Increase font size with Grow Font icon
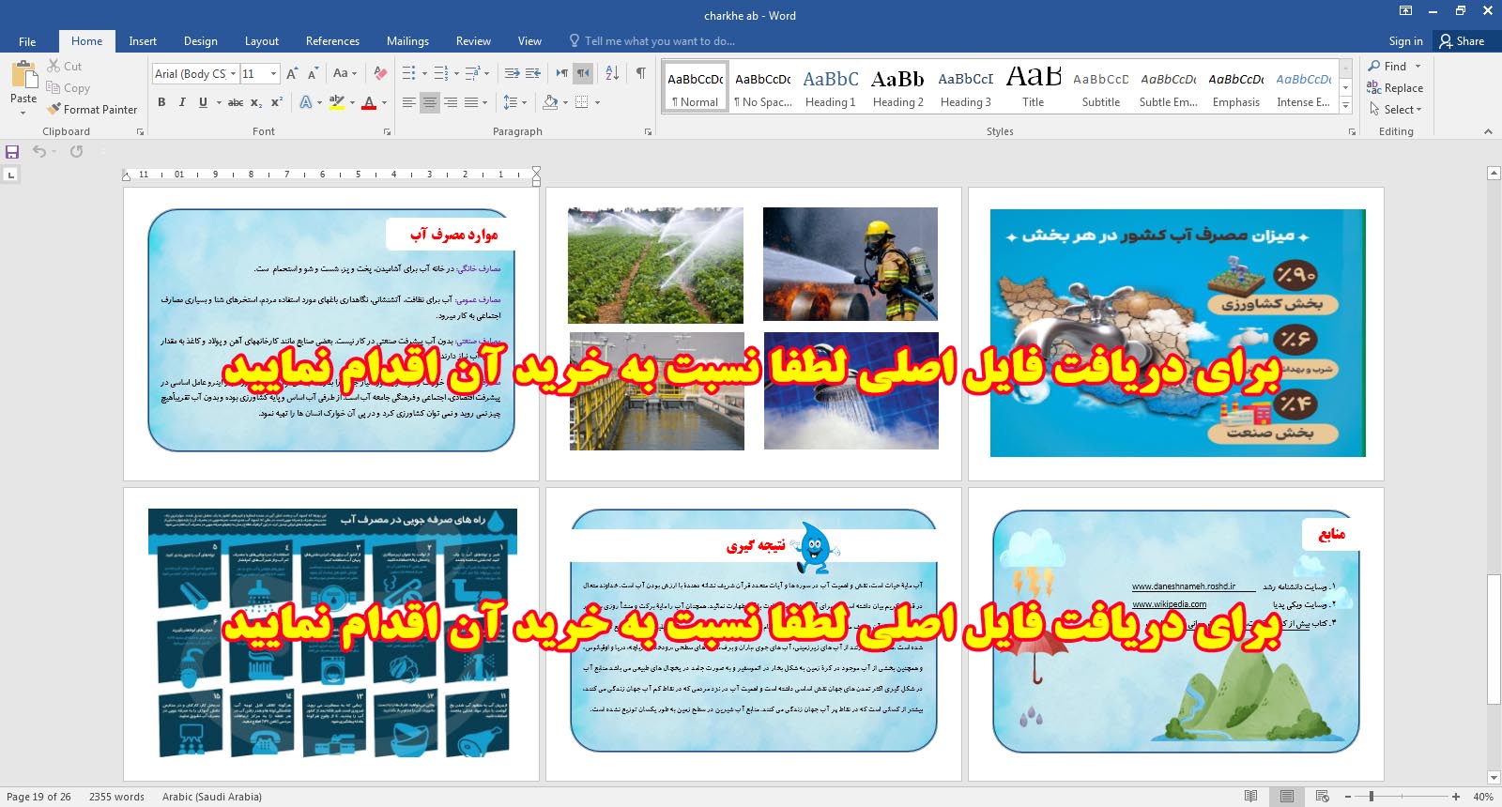The image size is (1502, 807). pos(292,73)
